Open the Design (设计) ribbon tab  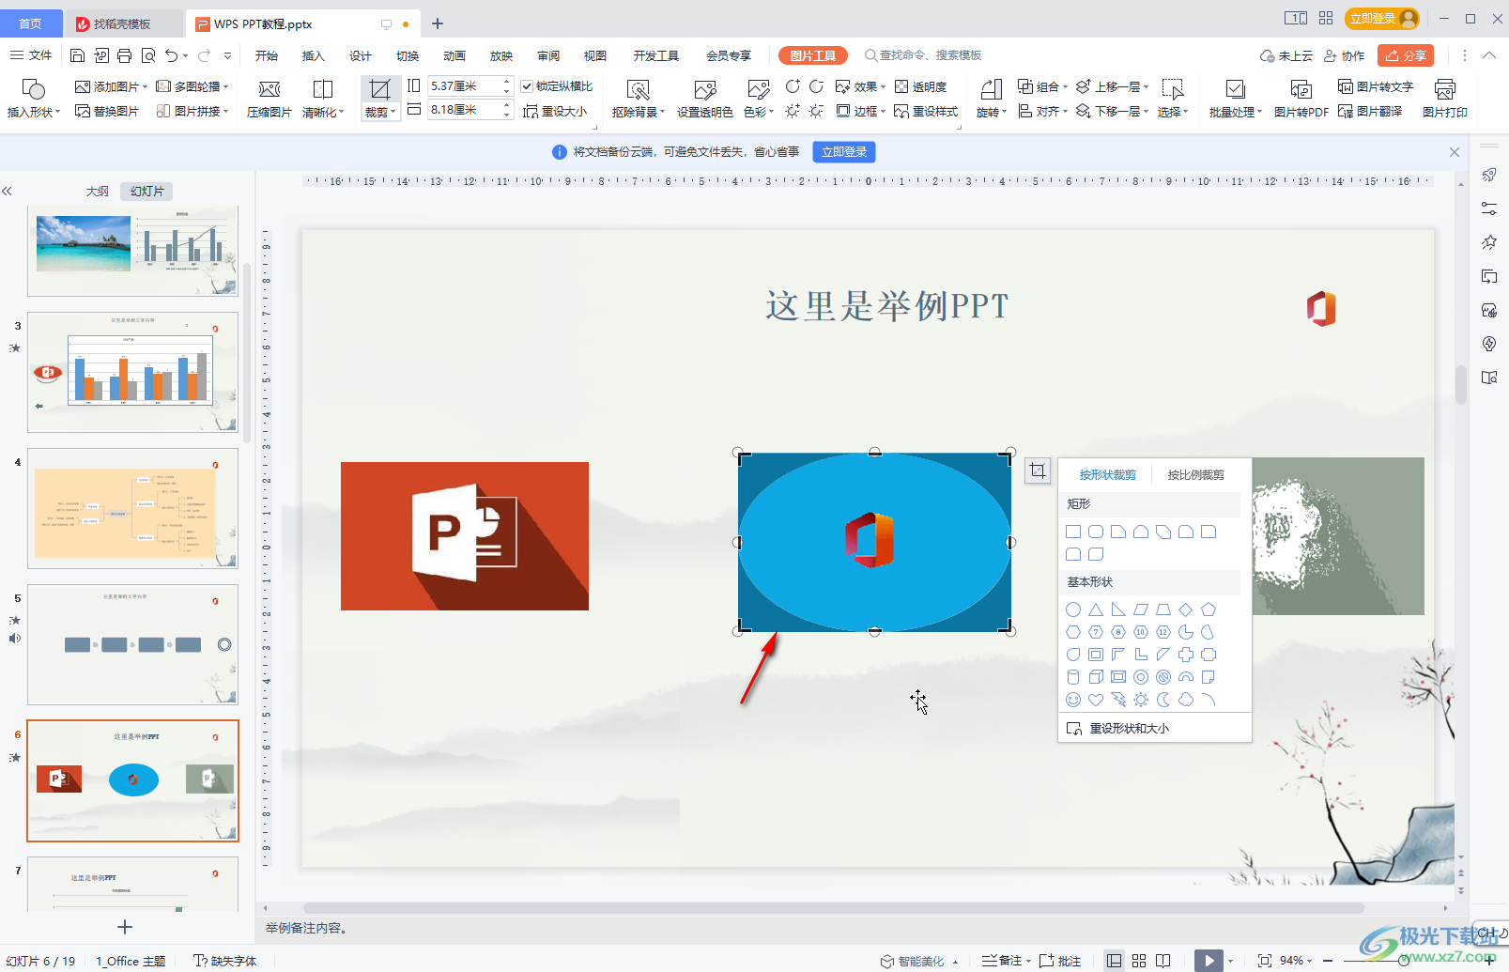coord(360,55)
